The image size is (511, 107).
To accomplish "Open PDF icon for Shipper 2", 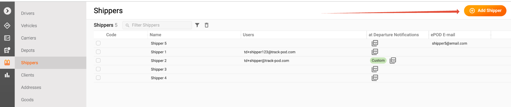I will point(393,61).
